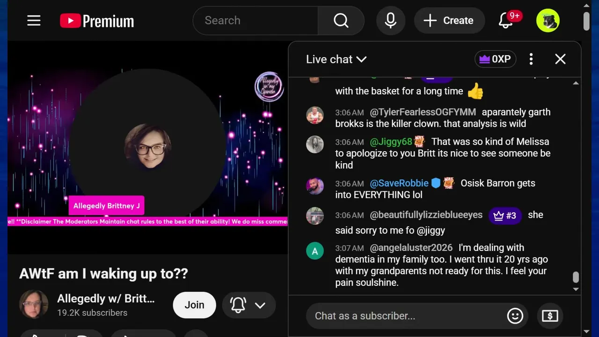Open the 0XP crown points badge
The image size is (599, 337).
coord(495,59)
